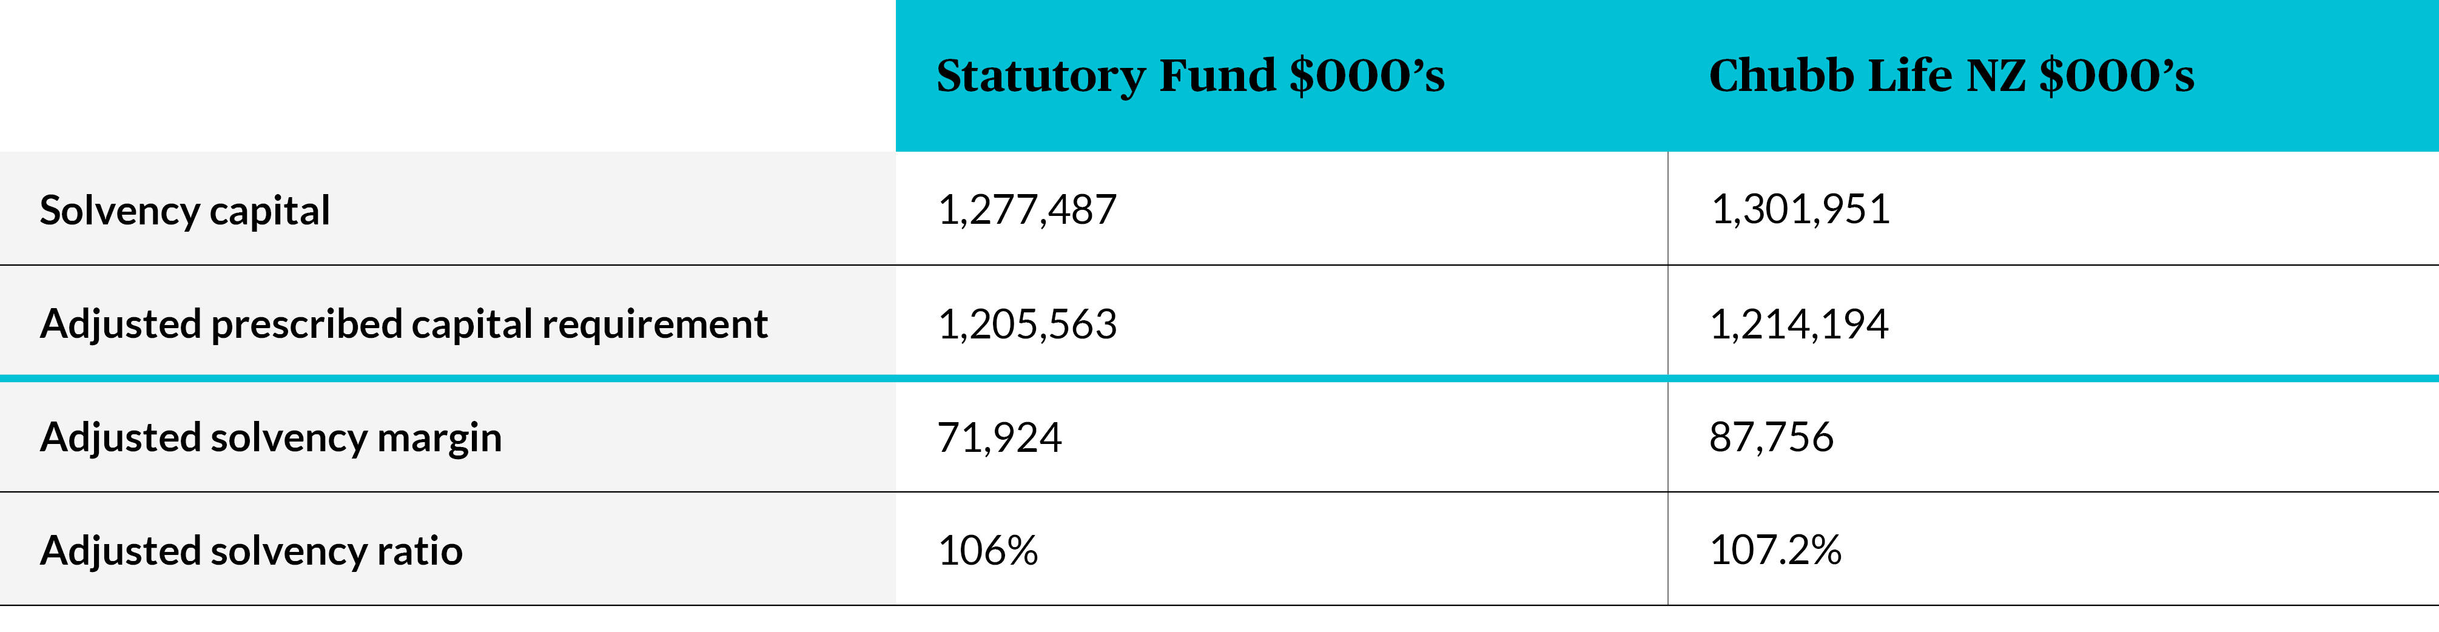2439x632 pixels.
Task: Click the teal horizontal divider line
Action: (x=1219, y=378)
